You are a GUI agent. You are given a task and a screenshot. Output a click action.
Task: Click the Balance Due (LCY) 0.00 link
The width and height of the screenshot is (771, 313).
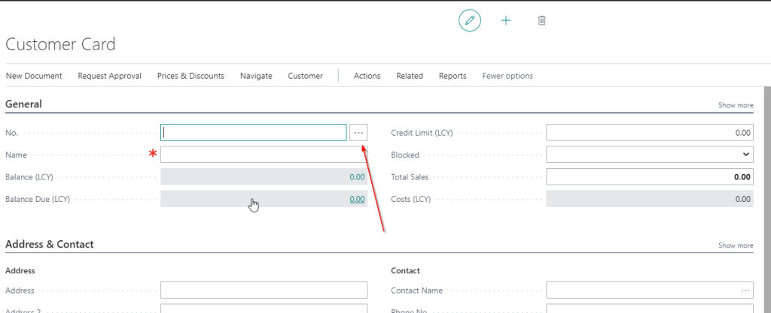point(357,199)
